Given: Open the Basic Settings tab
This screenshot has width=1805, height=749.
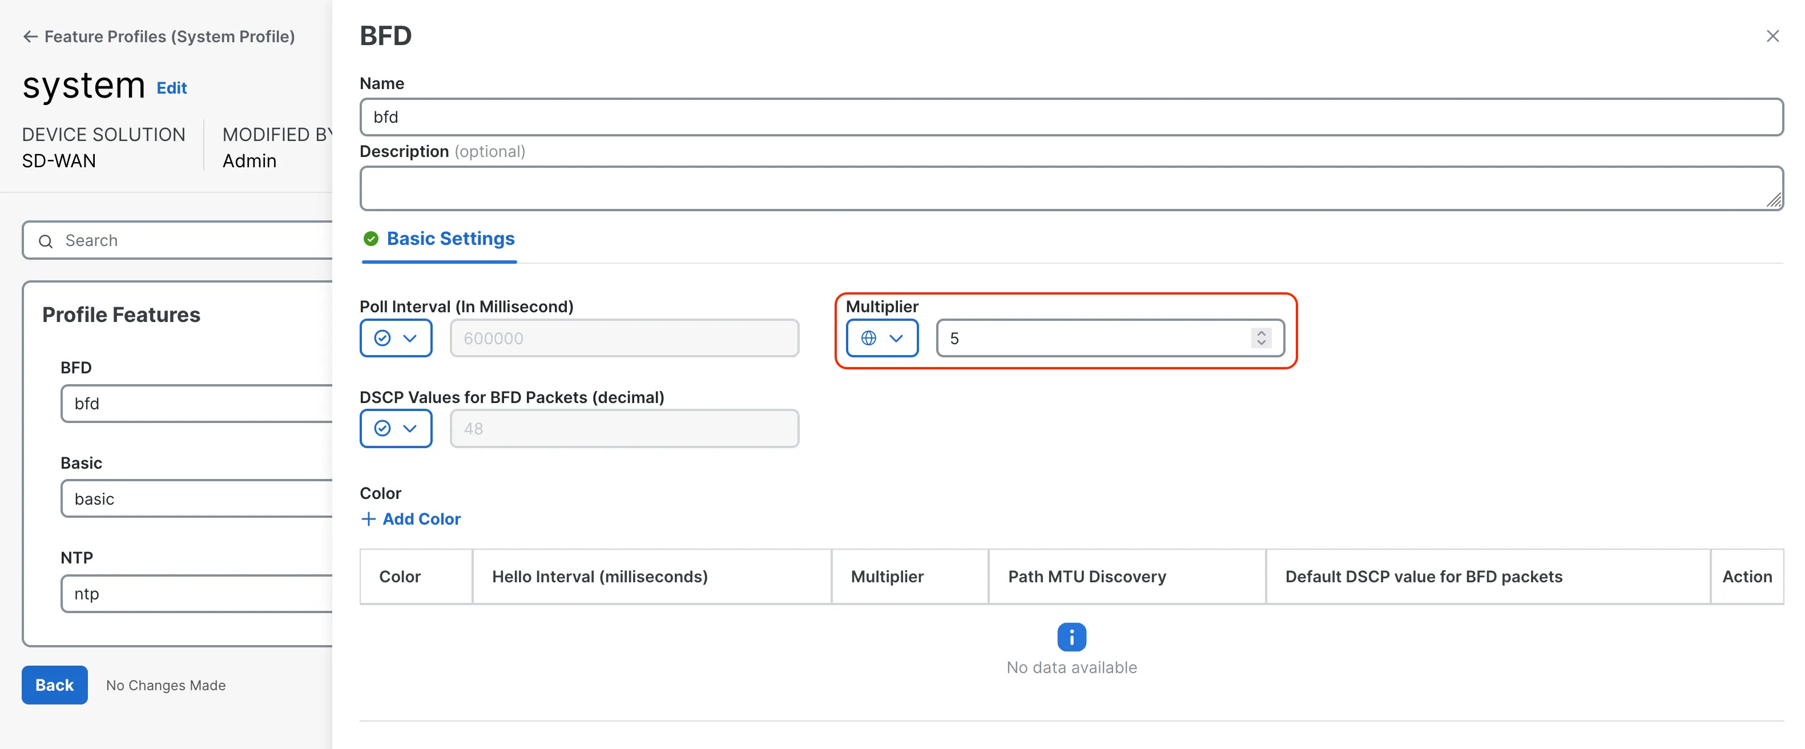Looking at the screenshot, I should (x=450, y=239).
